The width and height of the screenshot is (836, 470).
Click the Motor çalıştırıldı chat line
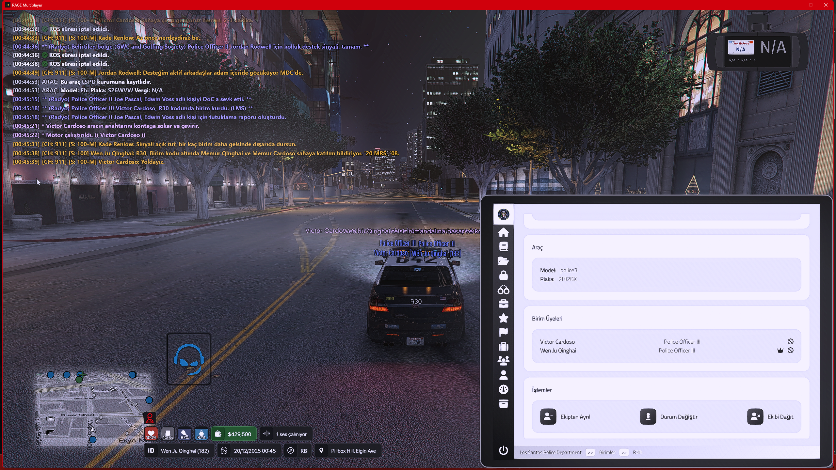coord(79,135)
